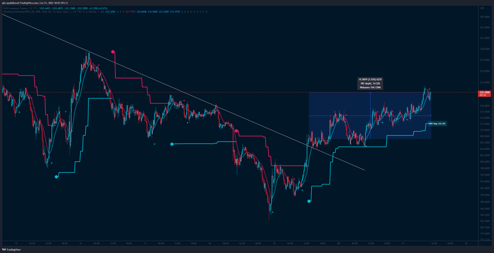Click the MTF Stop 212.125 label
The image size is (494, 253).
437,123
